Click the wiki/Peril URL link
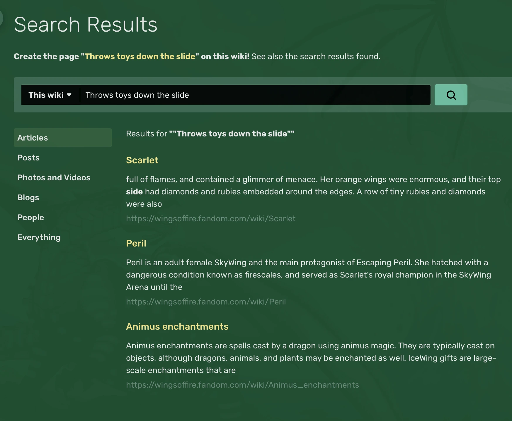Image resolution: width=512 pixels, height=421 pixels. [206, 302]
